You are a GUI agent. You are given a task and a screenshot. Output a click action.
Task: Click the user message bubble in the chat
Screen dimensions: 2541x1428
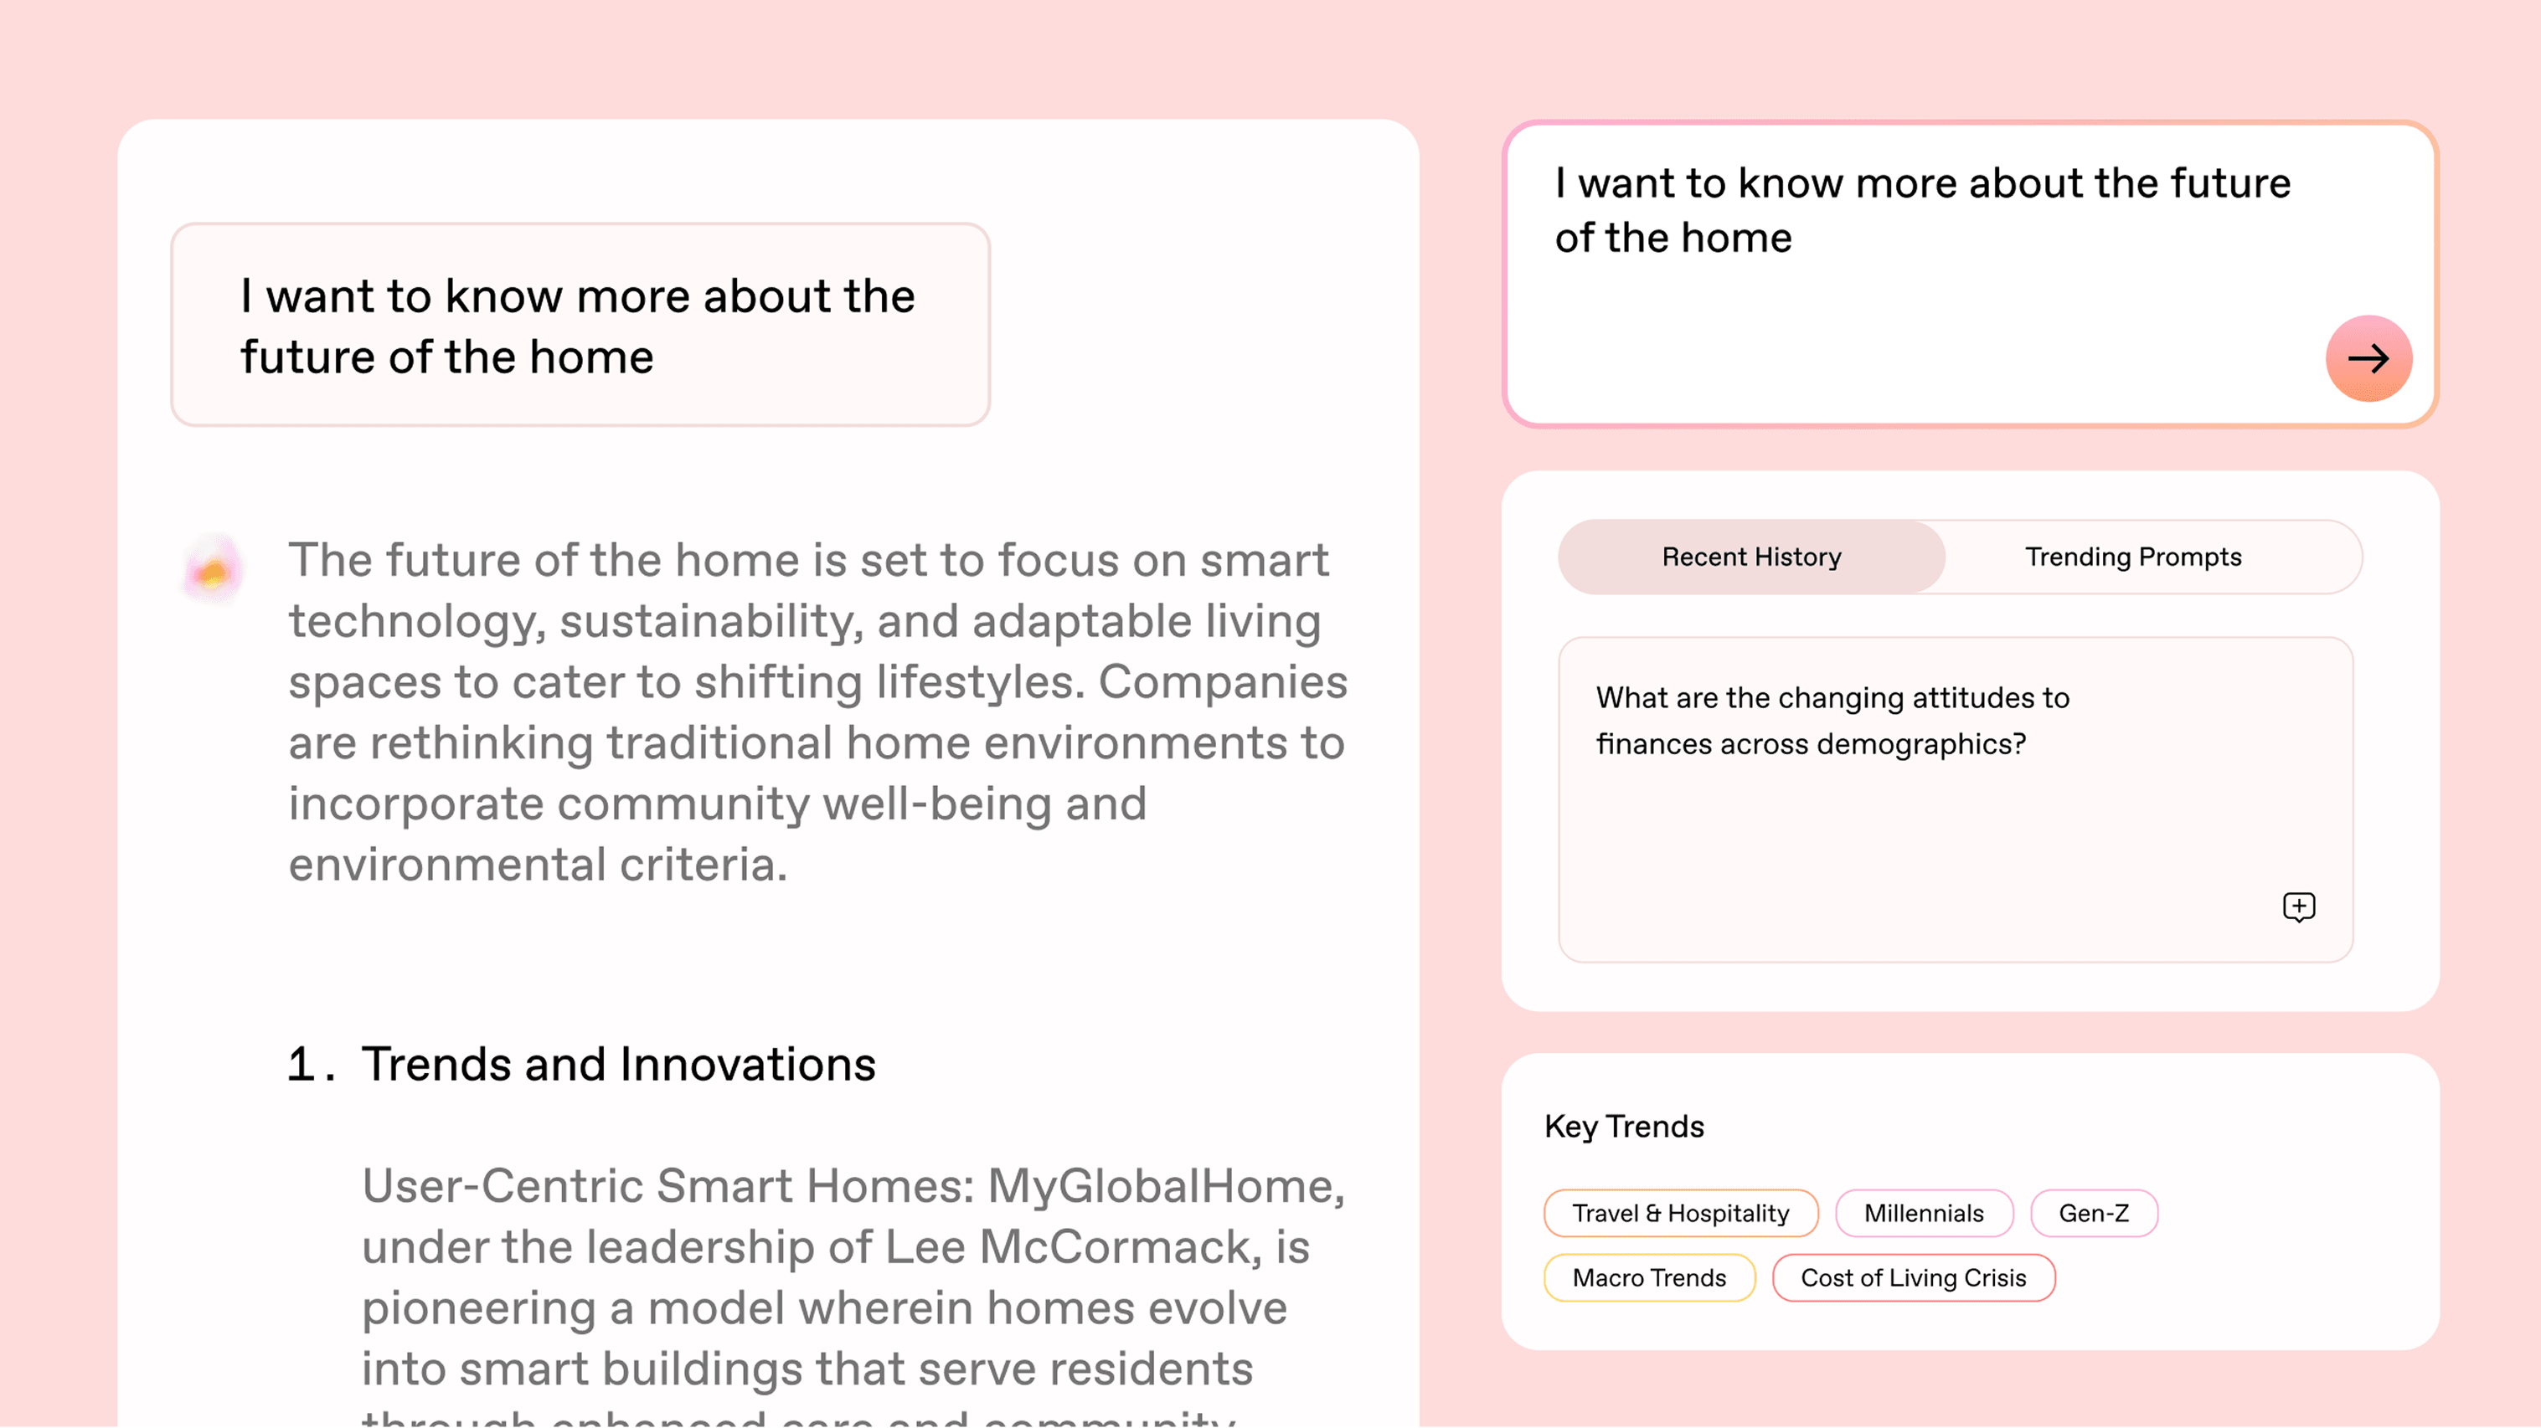pos(580,326)
